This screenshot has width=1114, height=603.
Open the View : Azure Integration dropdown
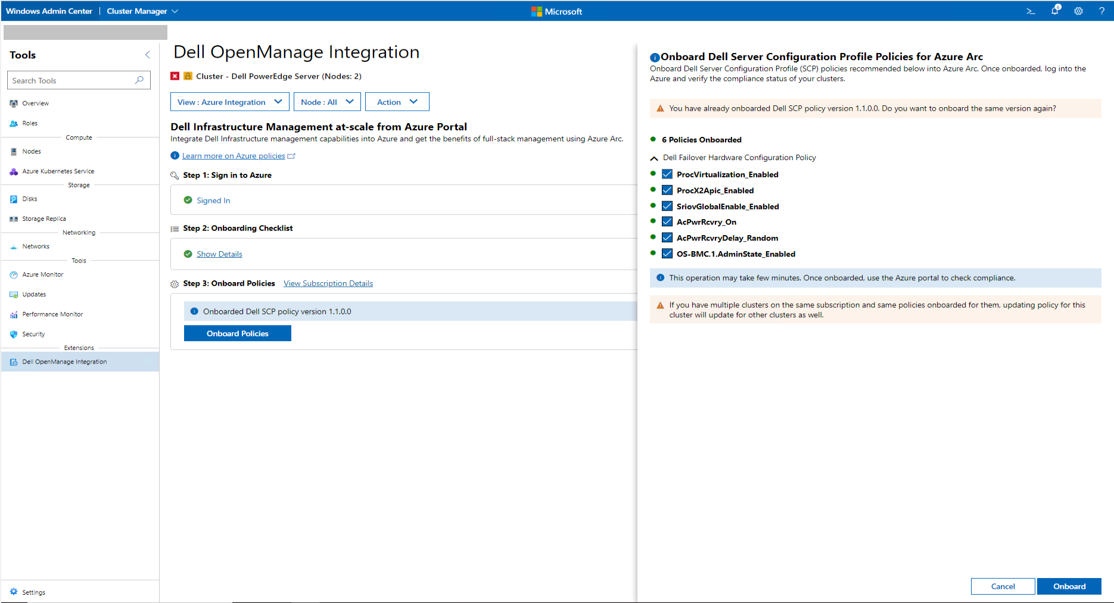tap(229, 101)
